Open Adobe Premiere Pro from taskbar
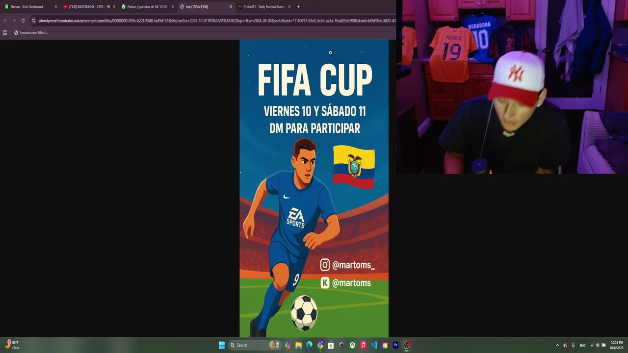The height and width of the screenshot is (353, 628). 395,345
